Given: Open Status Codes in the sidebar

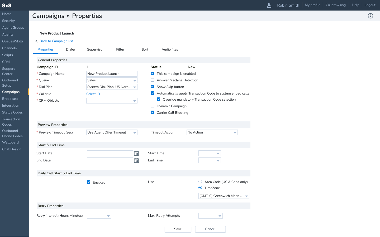Looking at the screenshot, I should coord(12,112).
